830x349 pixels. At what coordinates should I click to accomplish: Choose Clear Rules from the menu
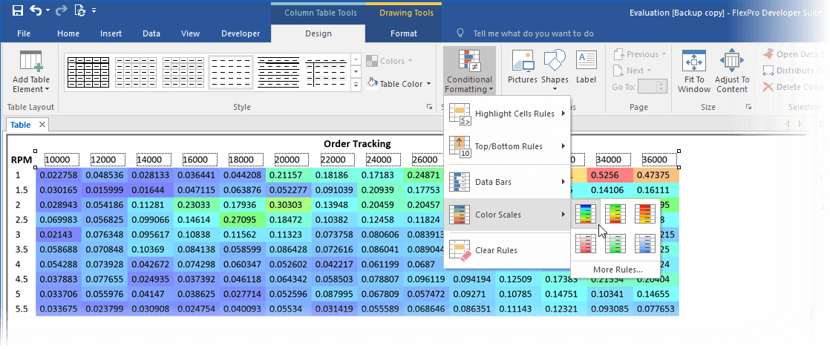click(x=495, y=250)
